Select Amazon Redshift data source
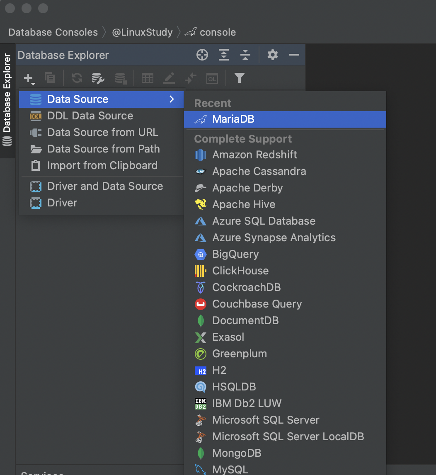The height and width of the screenshot is (475, 436). pos(285,155)
